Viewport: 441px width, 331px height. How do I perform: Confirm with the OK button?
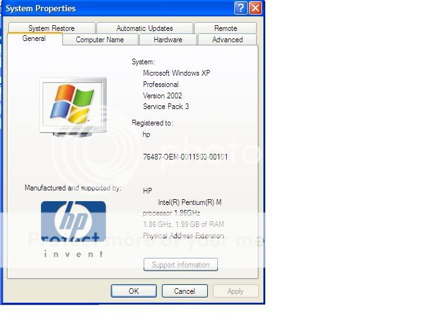point(134,291)
